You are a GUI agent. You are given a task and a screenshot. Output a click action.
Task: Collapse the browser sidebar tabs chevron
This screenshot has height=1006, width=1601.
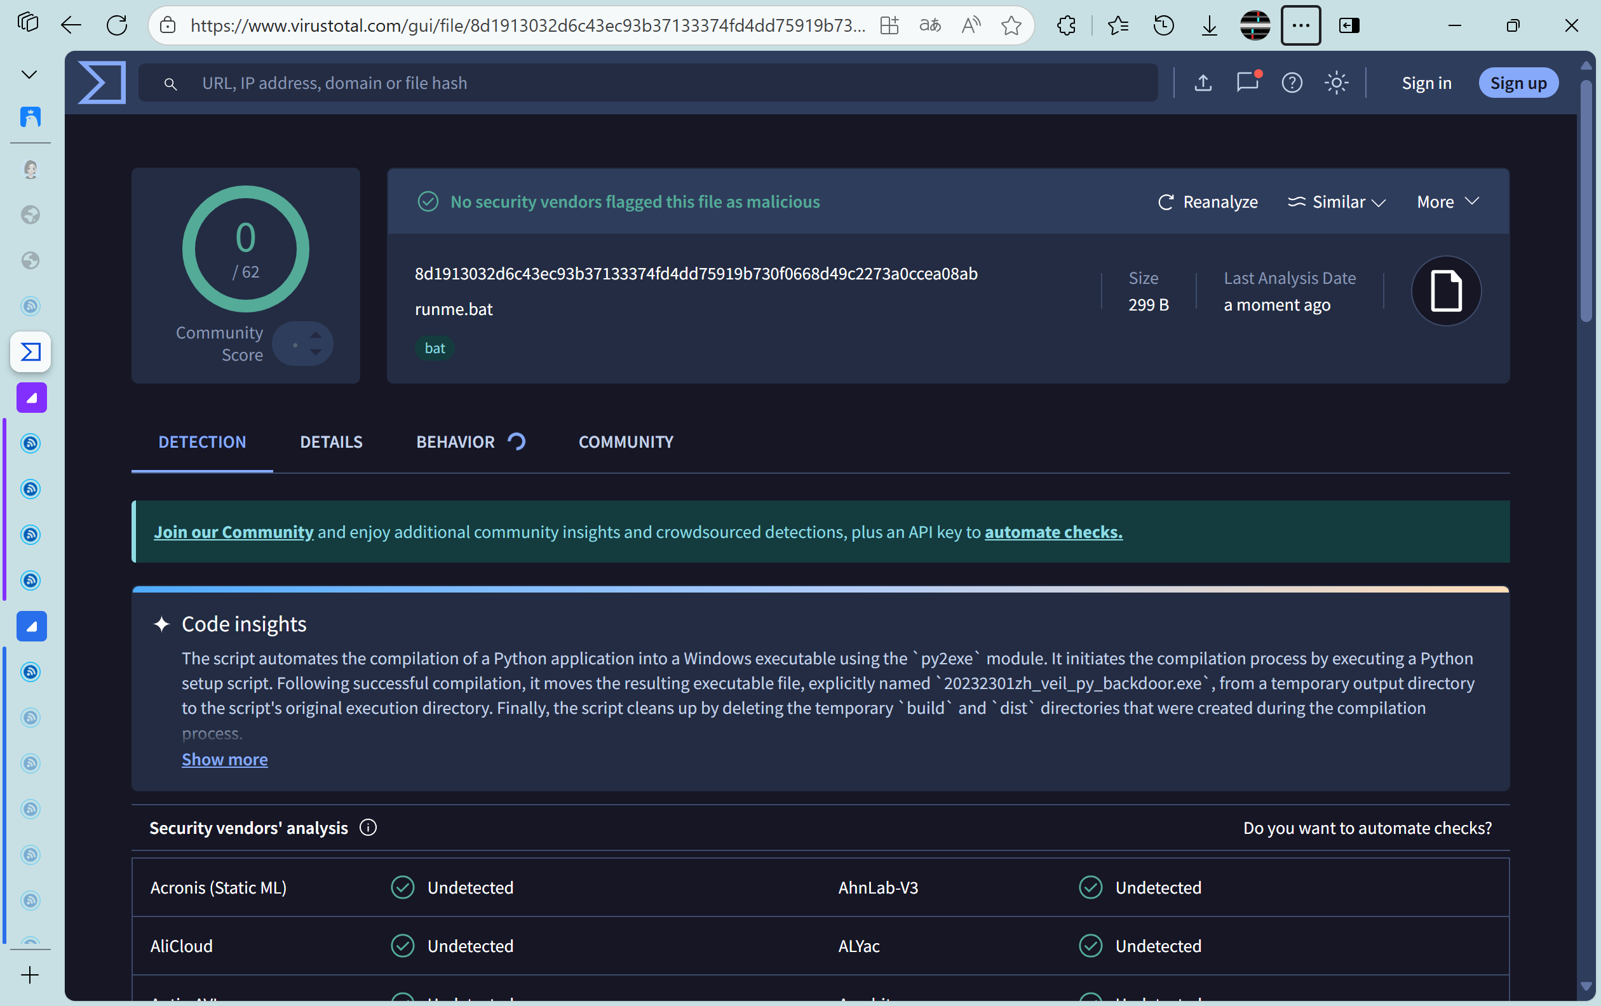click(29, 74)
